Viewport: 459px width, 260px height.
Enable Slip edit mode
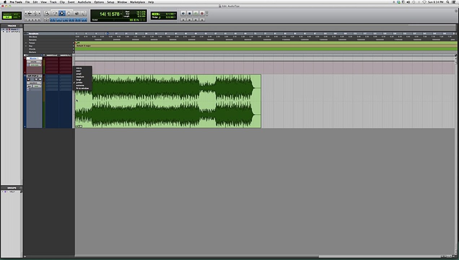tap(7, 17)
